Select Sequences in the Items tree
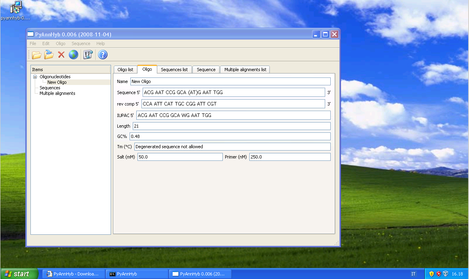This screenshot has height=279, width=469. pos(50,88)
